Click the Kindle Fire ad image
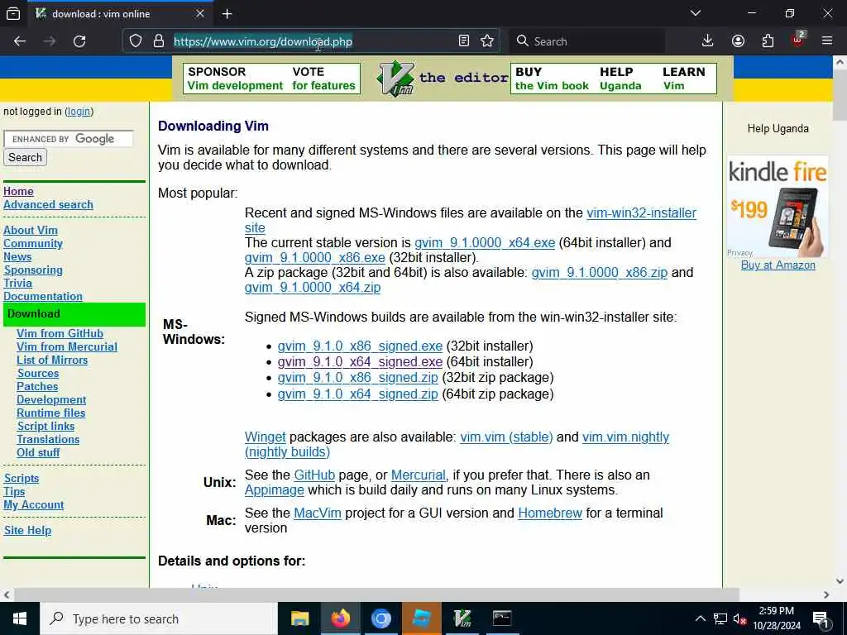 pos(778,207)
